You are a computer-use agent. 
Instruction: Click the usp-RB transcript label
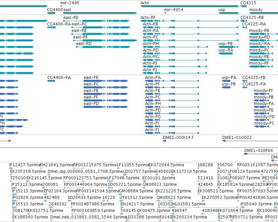225,44
